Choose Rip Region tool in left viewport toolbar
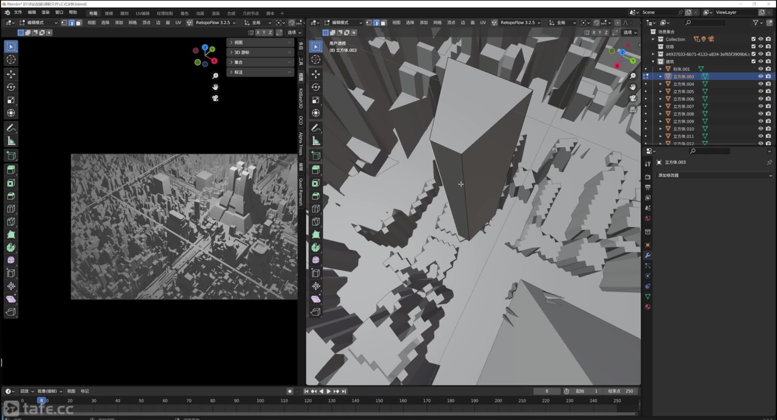Viewport: 777px width, 420px height. (11, 312)
